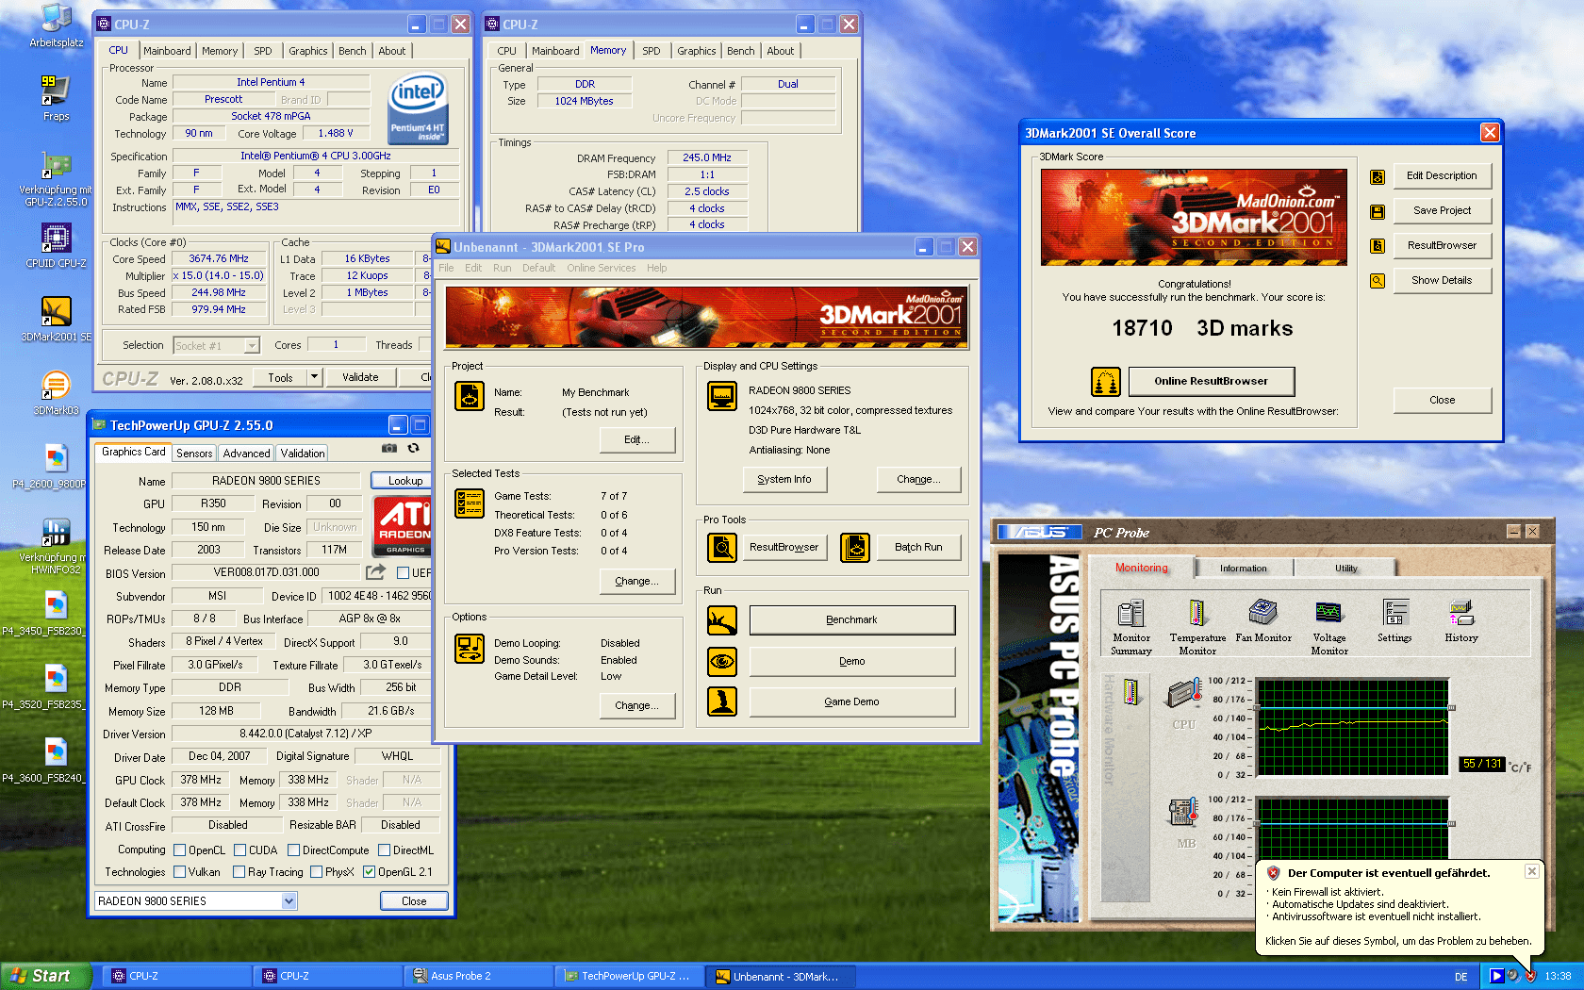
Task: Click Validate button in CPU-Z
Action: tap(360, 377)
